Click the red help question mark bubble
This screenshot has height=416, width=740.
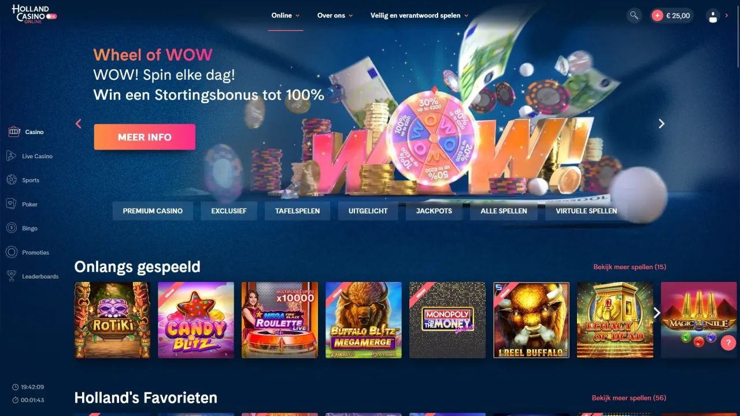[728, 343]
